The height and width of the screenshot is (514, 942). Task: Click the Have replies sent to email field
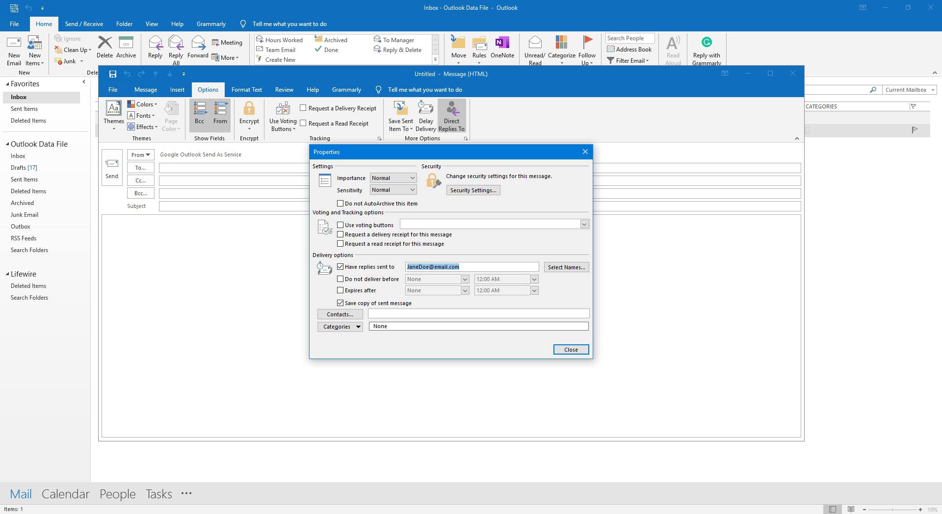(x=472, y=267)
